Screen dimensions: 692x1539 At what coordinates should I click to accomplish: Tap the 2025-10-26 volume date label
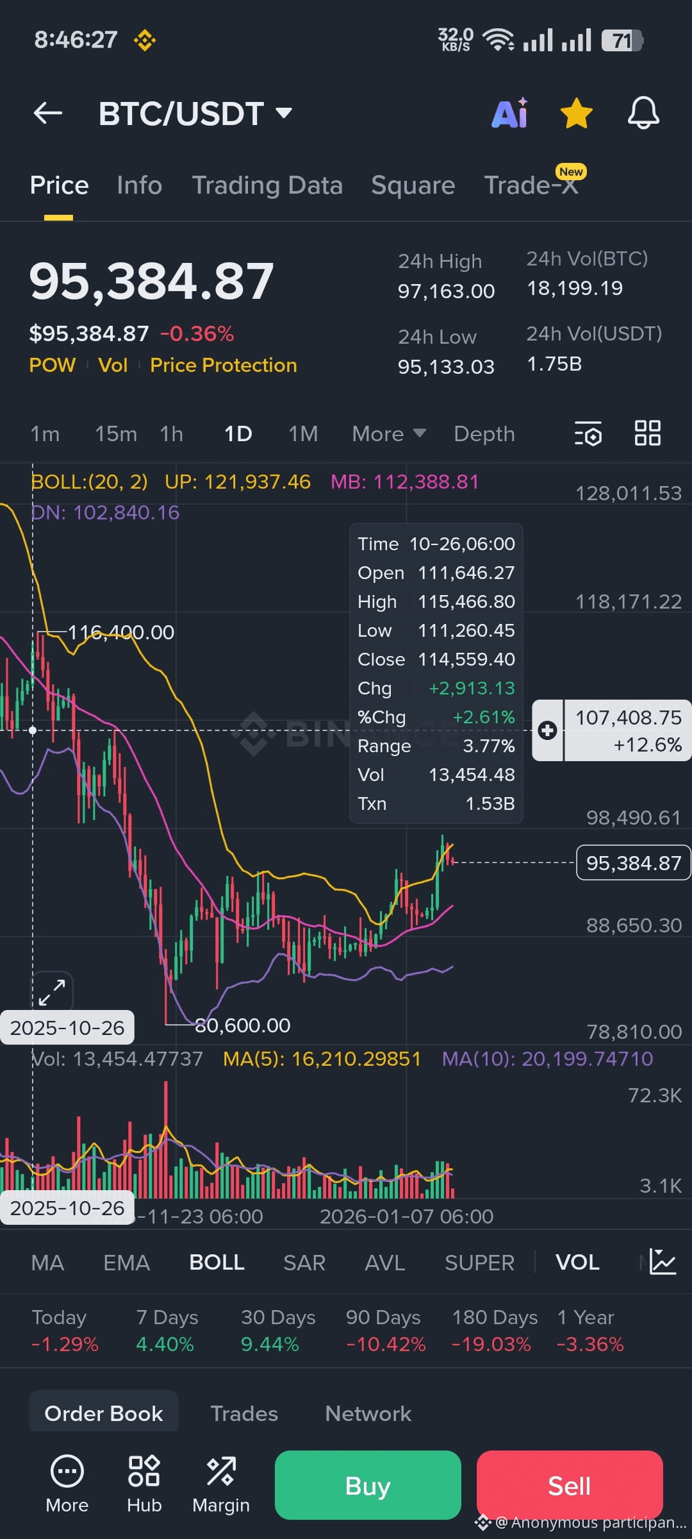click(67, 1208)
